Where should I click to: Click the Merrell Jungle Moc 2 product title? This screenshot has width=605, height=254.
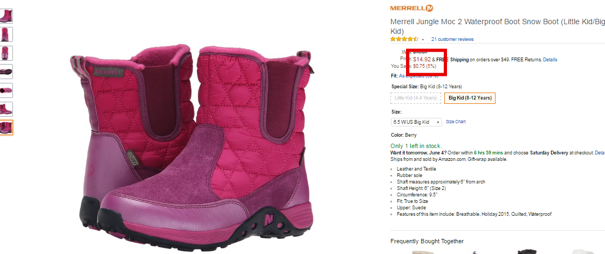(x=497, y=26)
